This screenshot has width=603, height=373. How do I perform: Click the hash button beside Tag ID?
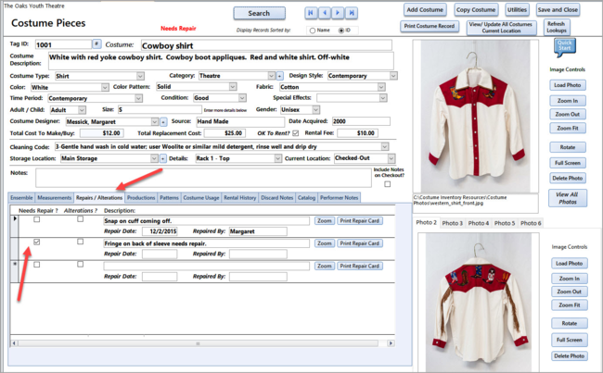coord(96,44)
